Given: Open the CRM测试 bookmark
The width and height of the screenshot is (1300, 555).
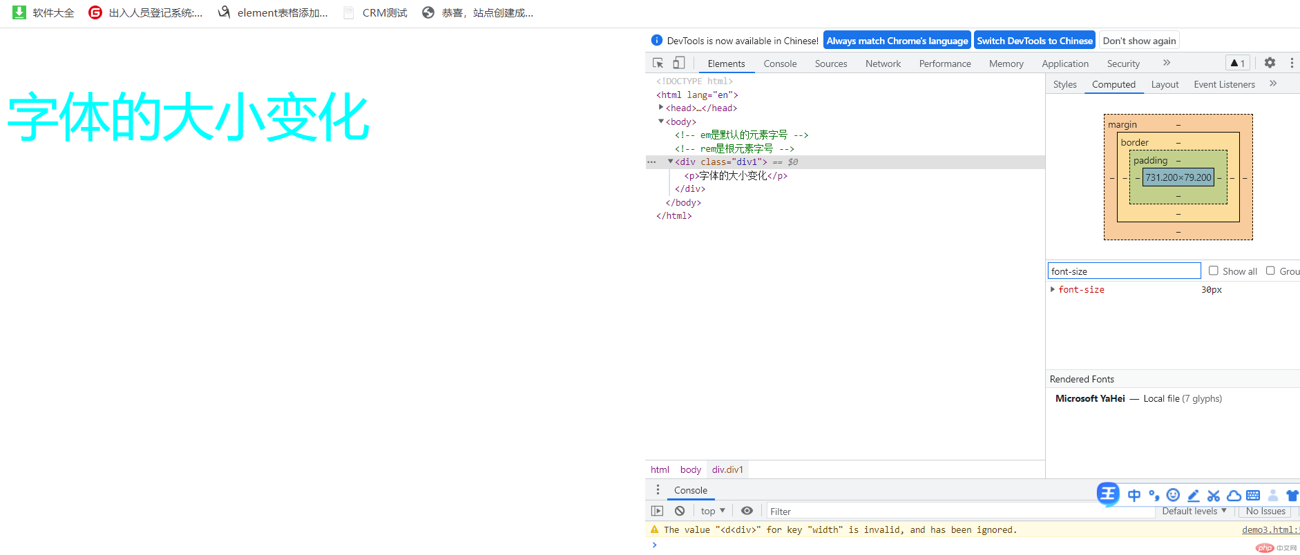Looking at the screenshot, I should pos(375,12).
